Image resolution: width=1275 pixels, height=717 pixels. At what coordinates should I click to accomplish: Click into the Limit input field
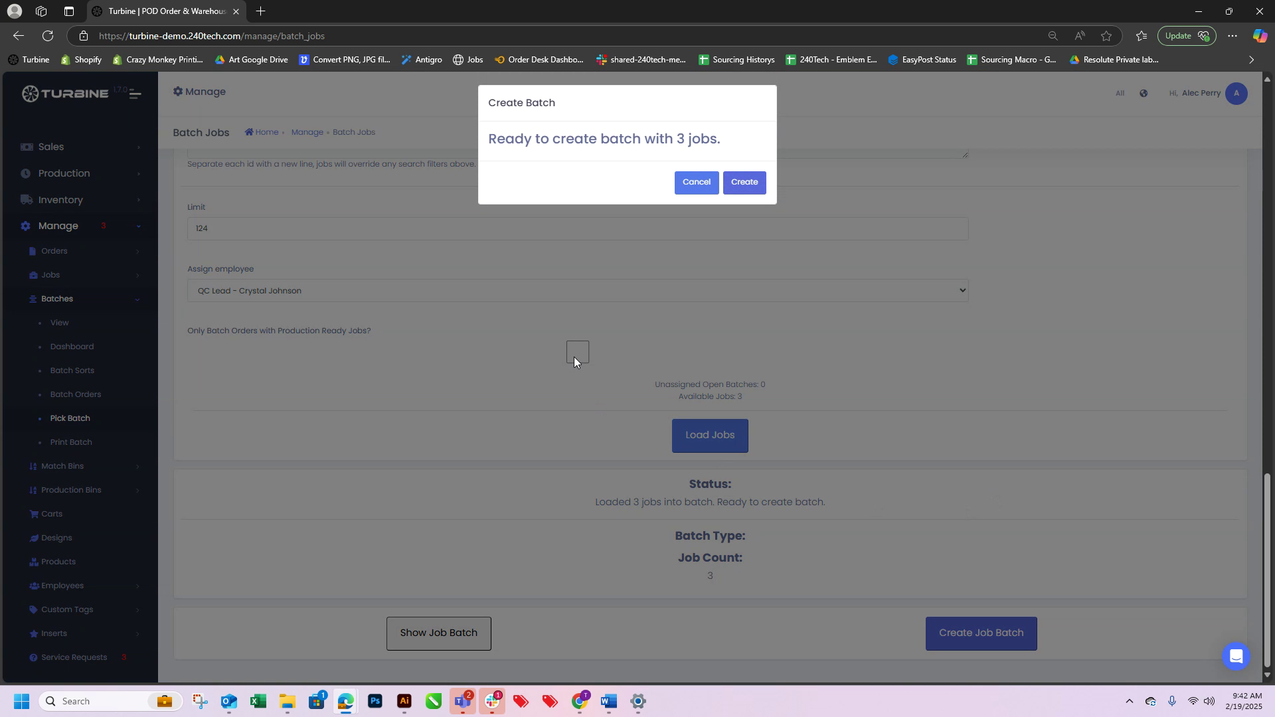click(x=577, y=229)
